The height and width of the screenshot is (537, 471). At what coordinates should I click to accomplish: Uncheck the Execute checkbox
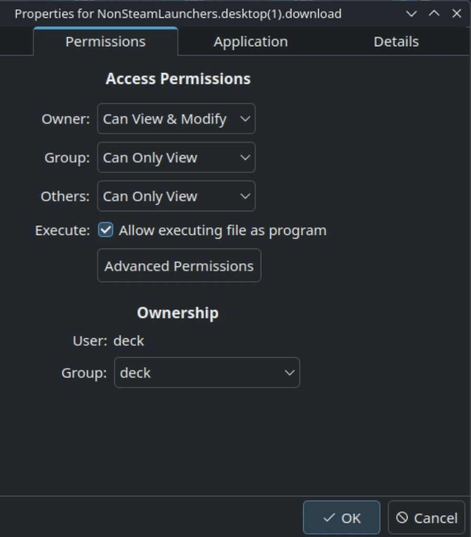click(105, 230)
